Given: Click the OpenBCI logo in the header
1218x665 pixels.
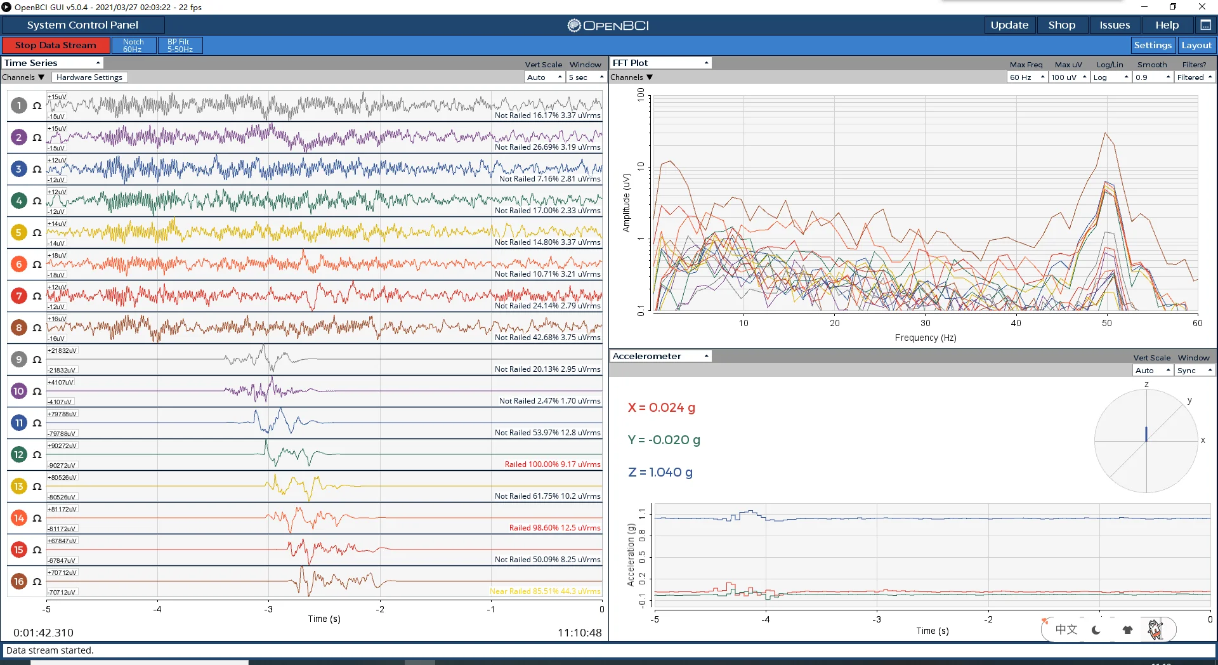Looking at the screenshot, I should pyautogui.click(x=608, y=25).
